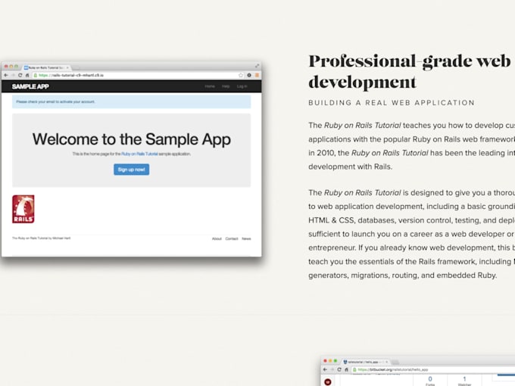
Task: Close the railstutorial / hello_app tab
Action: (x=386, y=362)
